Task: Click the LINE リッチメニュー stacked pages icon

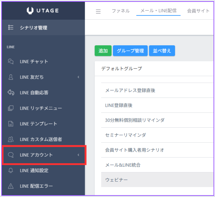Action: coord(11,108)
